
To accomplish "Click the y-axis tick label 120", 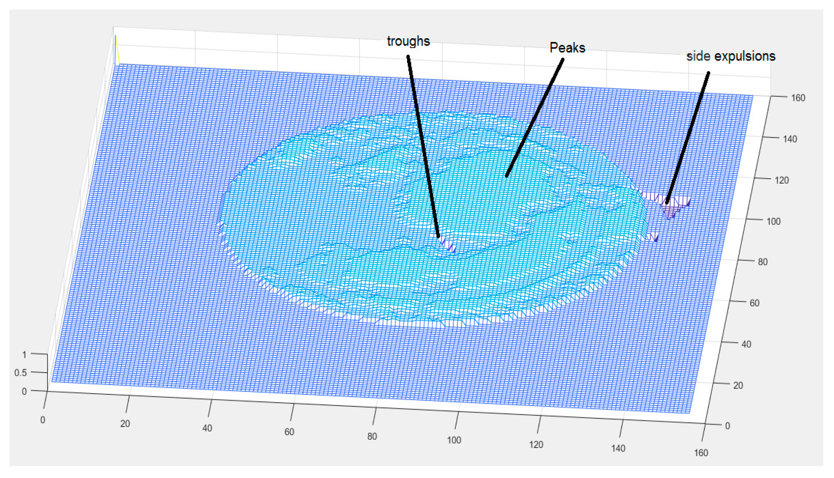I will (781, 180).
